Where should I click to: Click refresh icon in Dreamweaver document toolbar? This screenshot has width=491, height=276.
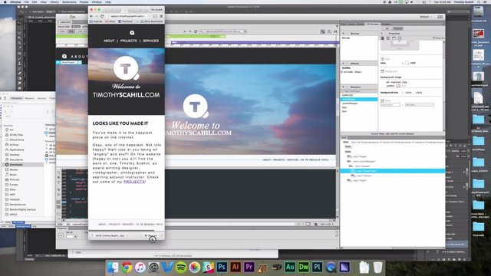pos(196,31)
